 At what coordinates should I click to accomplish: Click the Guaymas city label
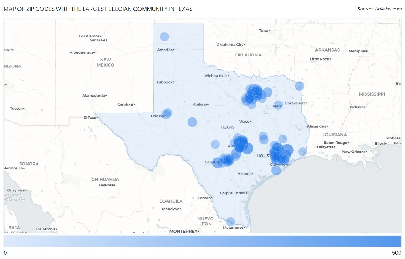click(x=16, y=190)
